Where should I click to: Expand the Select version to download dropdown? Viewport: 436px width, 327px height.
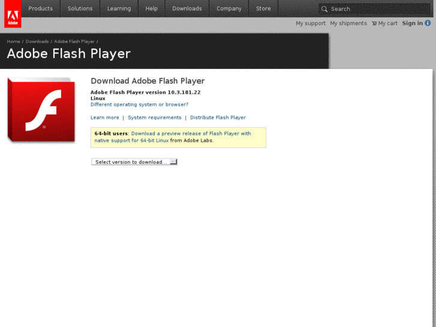[134, 162]
